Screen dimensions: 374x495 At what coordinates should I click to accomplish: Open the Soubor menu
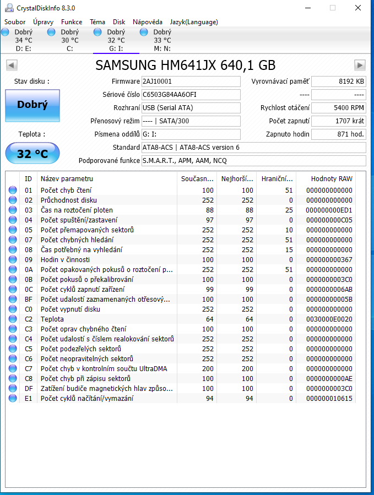[15, 22]
